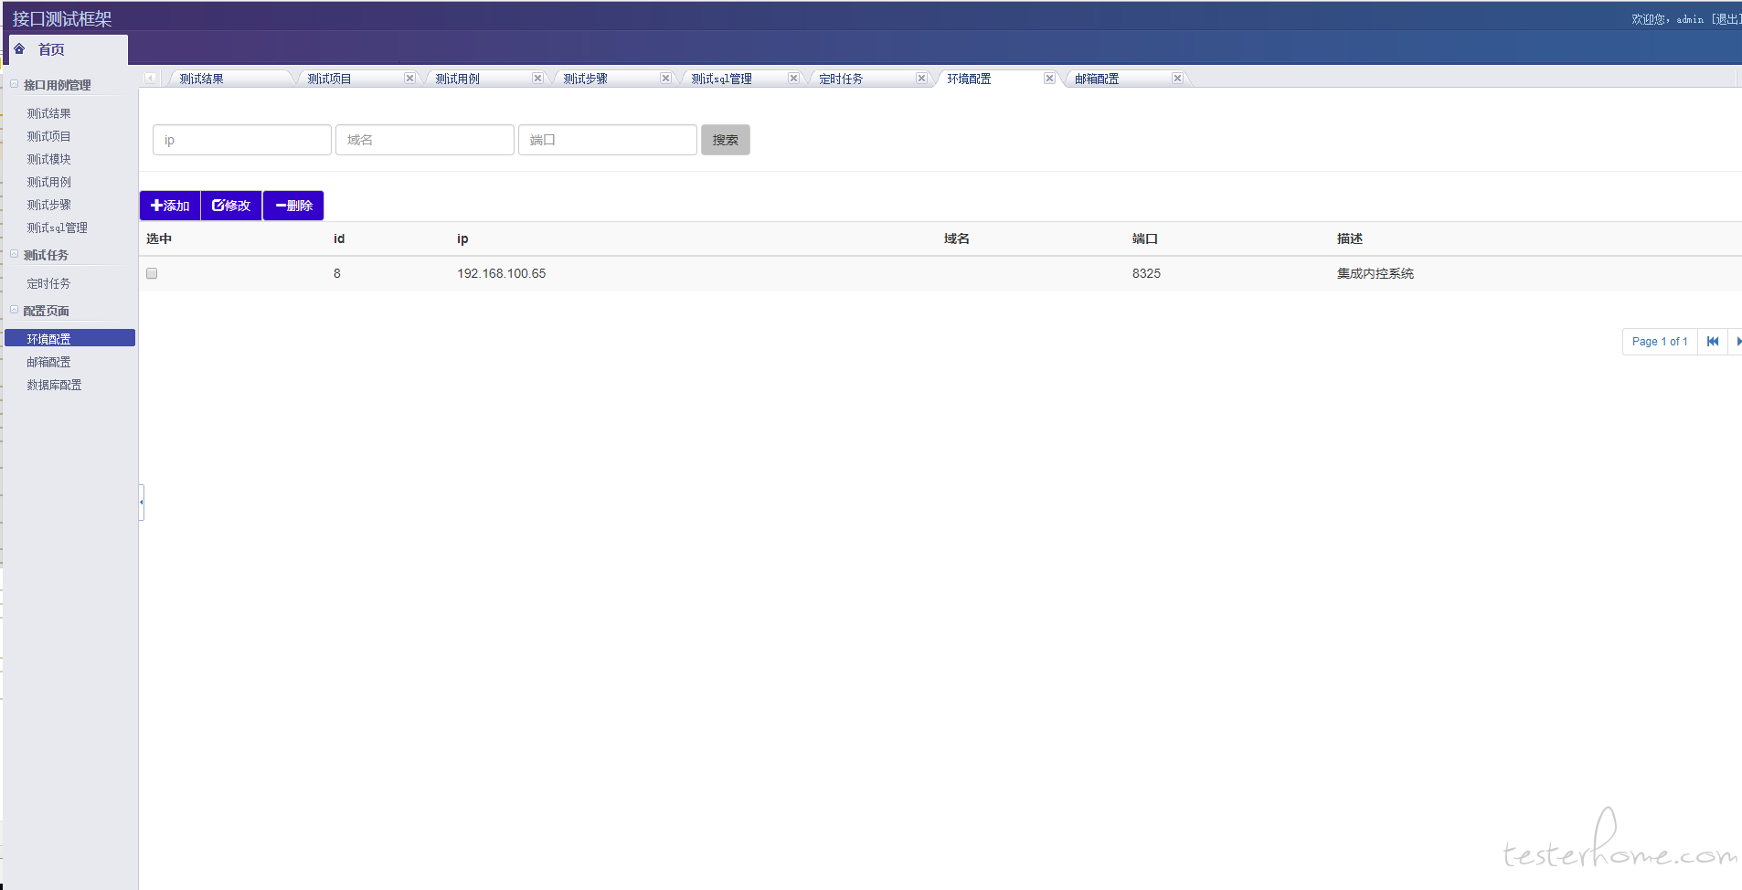This screenshot has height=890, width=1742.
Task: Click the home icon beside 首页
Action: 19,48
